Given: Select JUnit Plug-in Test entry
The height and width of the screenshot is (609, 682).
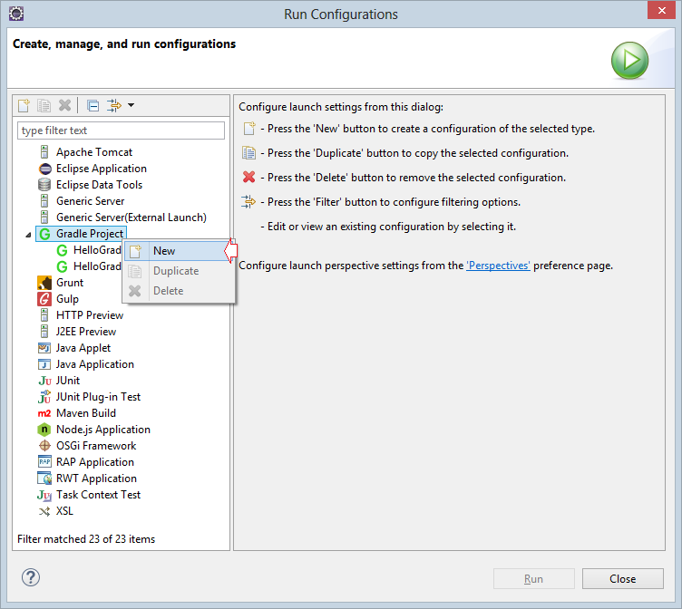Looking at the screenshot, I should tap(98, 397).
